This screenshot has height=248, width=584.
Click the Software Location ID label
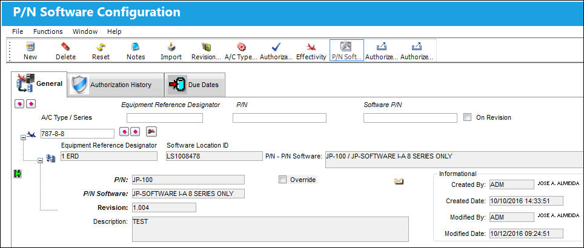[x=197, y=145]
